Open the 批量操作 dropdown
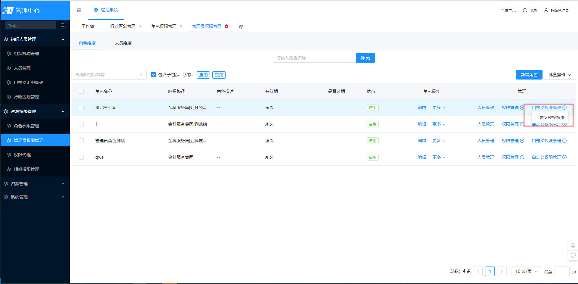 pyautogui.click(x=560, y=75)
